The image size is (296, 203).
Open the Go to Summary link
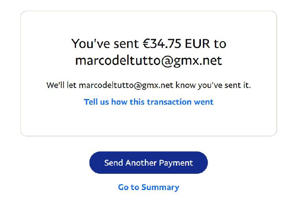[x=148, y=187]
